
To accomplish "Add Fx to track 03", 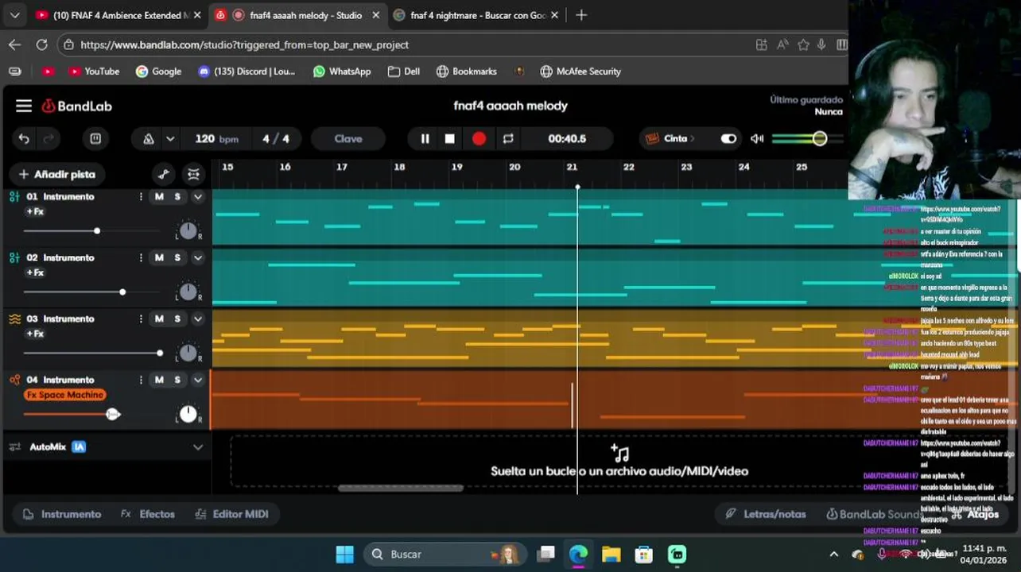I will click(35, 334).
